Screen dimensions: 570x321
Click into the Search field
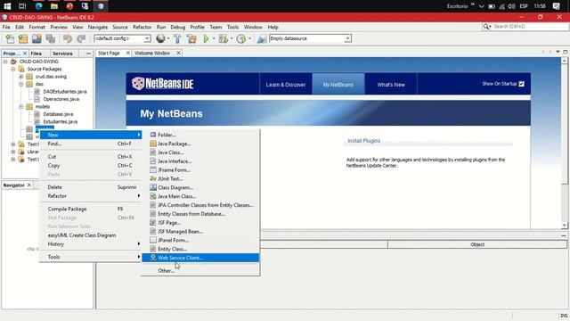point(530,27)
